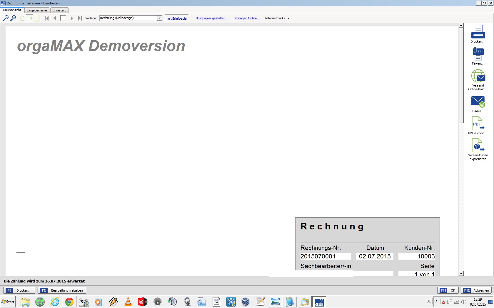Go to the last page arrow

[80, 18]
